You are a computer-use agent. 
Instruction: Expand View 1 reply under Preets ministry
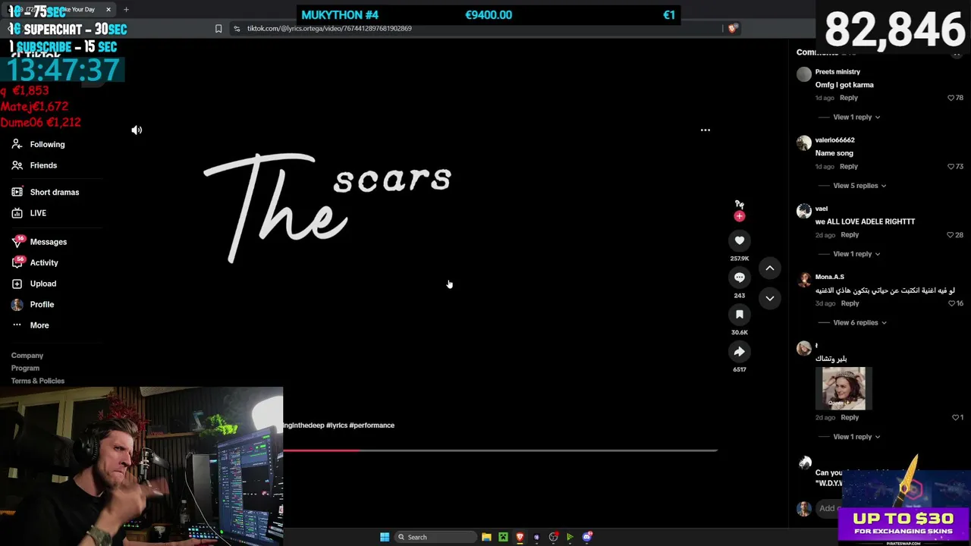856,118
